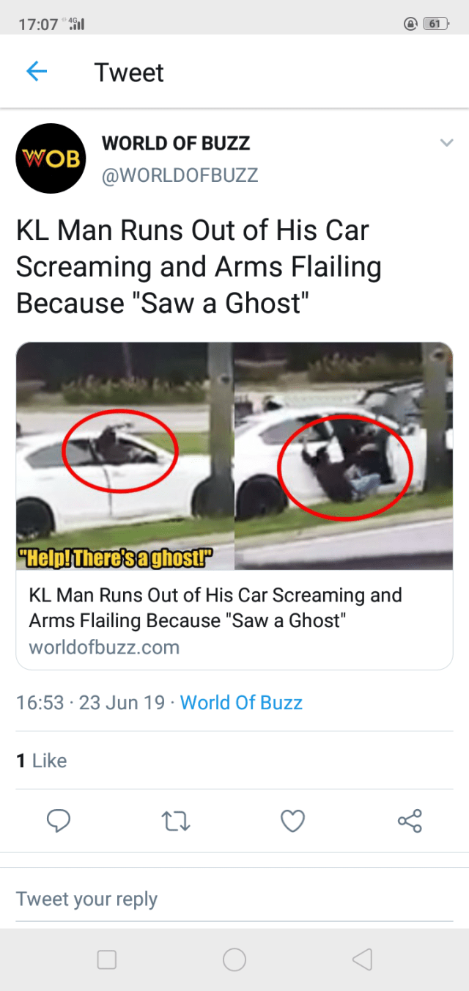Screen dimensions: 469x991
Task: Open the World of Buzz profile picture
Action: pos(51,158)
